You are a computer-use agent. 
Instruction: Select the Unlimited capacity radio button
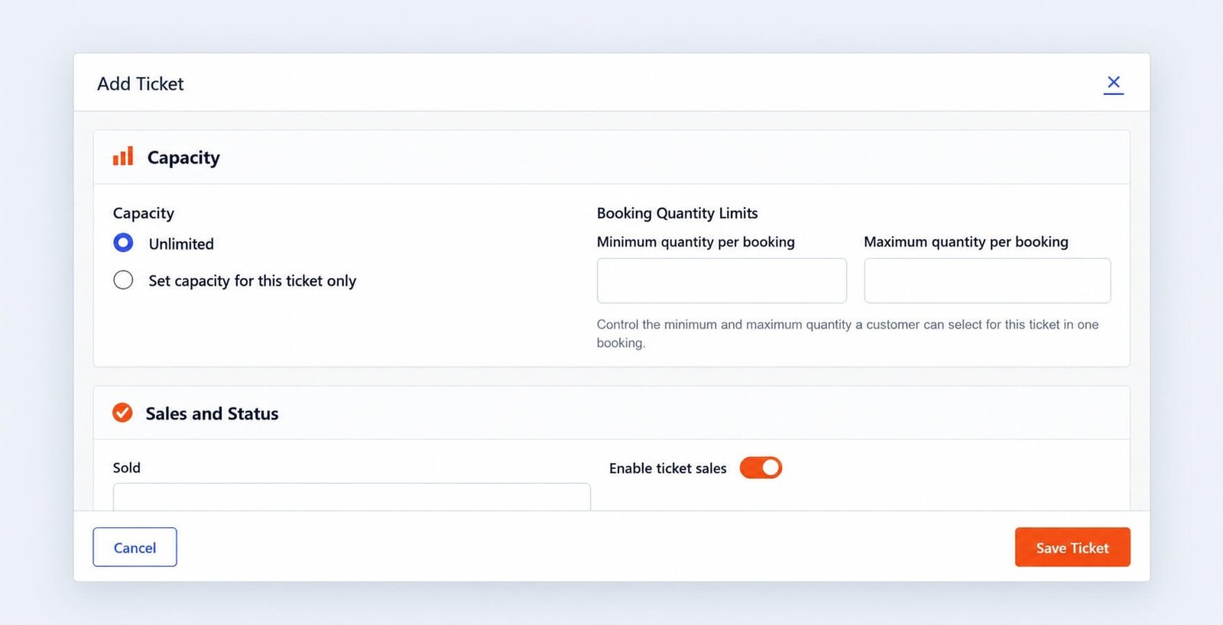tap(123, 243)
